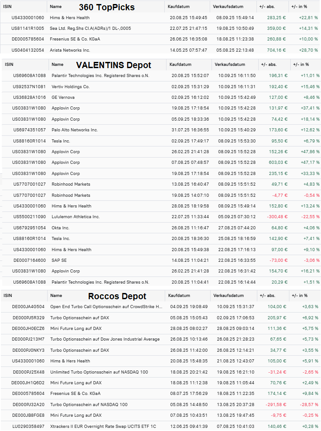Click ISIN header in VALENTINS Depot table
The image size is (321, 431).
(9, 65)
